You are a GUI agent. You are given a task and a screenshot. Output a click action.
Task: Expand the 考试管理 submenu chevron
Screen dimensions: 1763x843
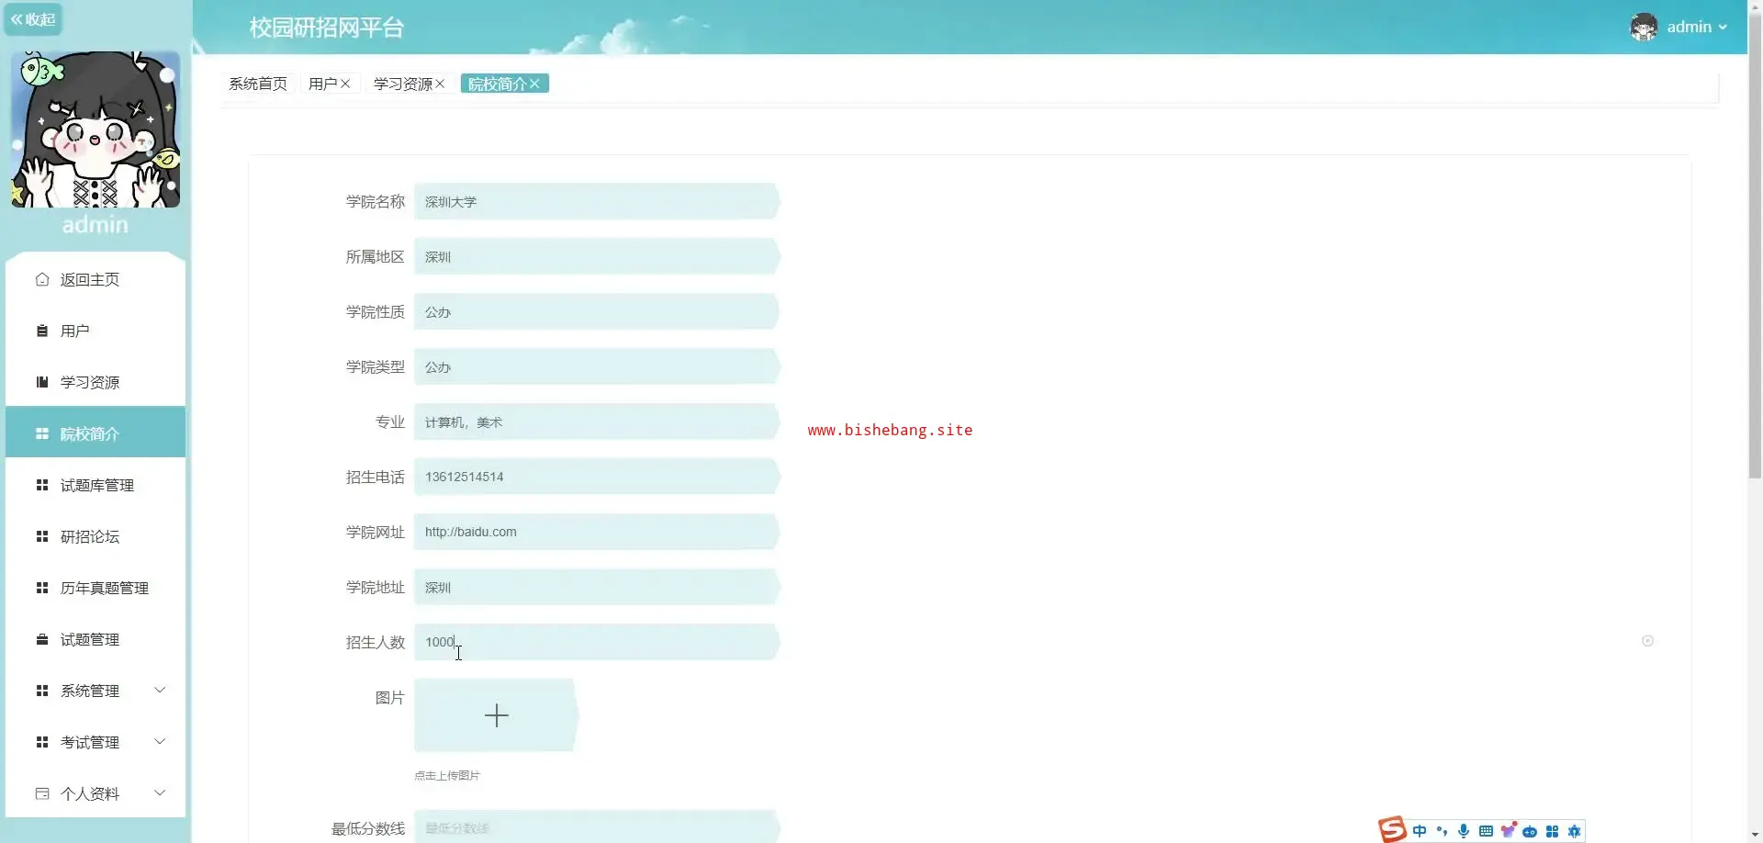click(160, 741)
